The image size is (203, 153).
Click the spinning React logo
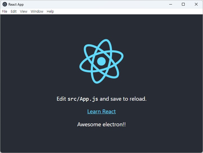coord(101,61)
